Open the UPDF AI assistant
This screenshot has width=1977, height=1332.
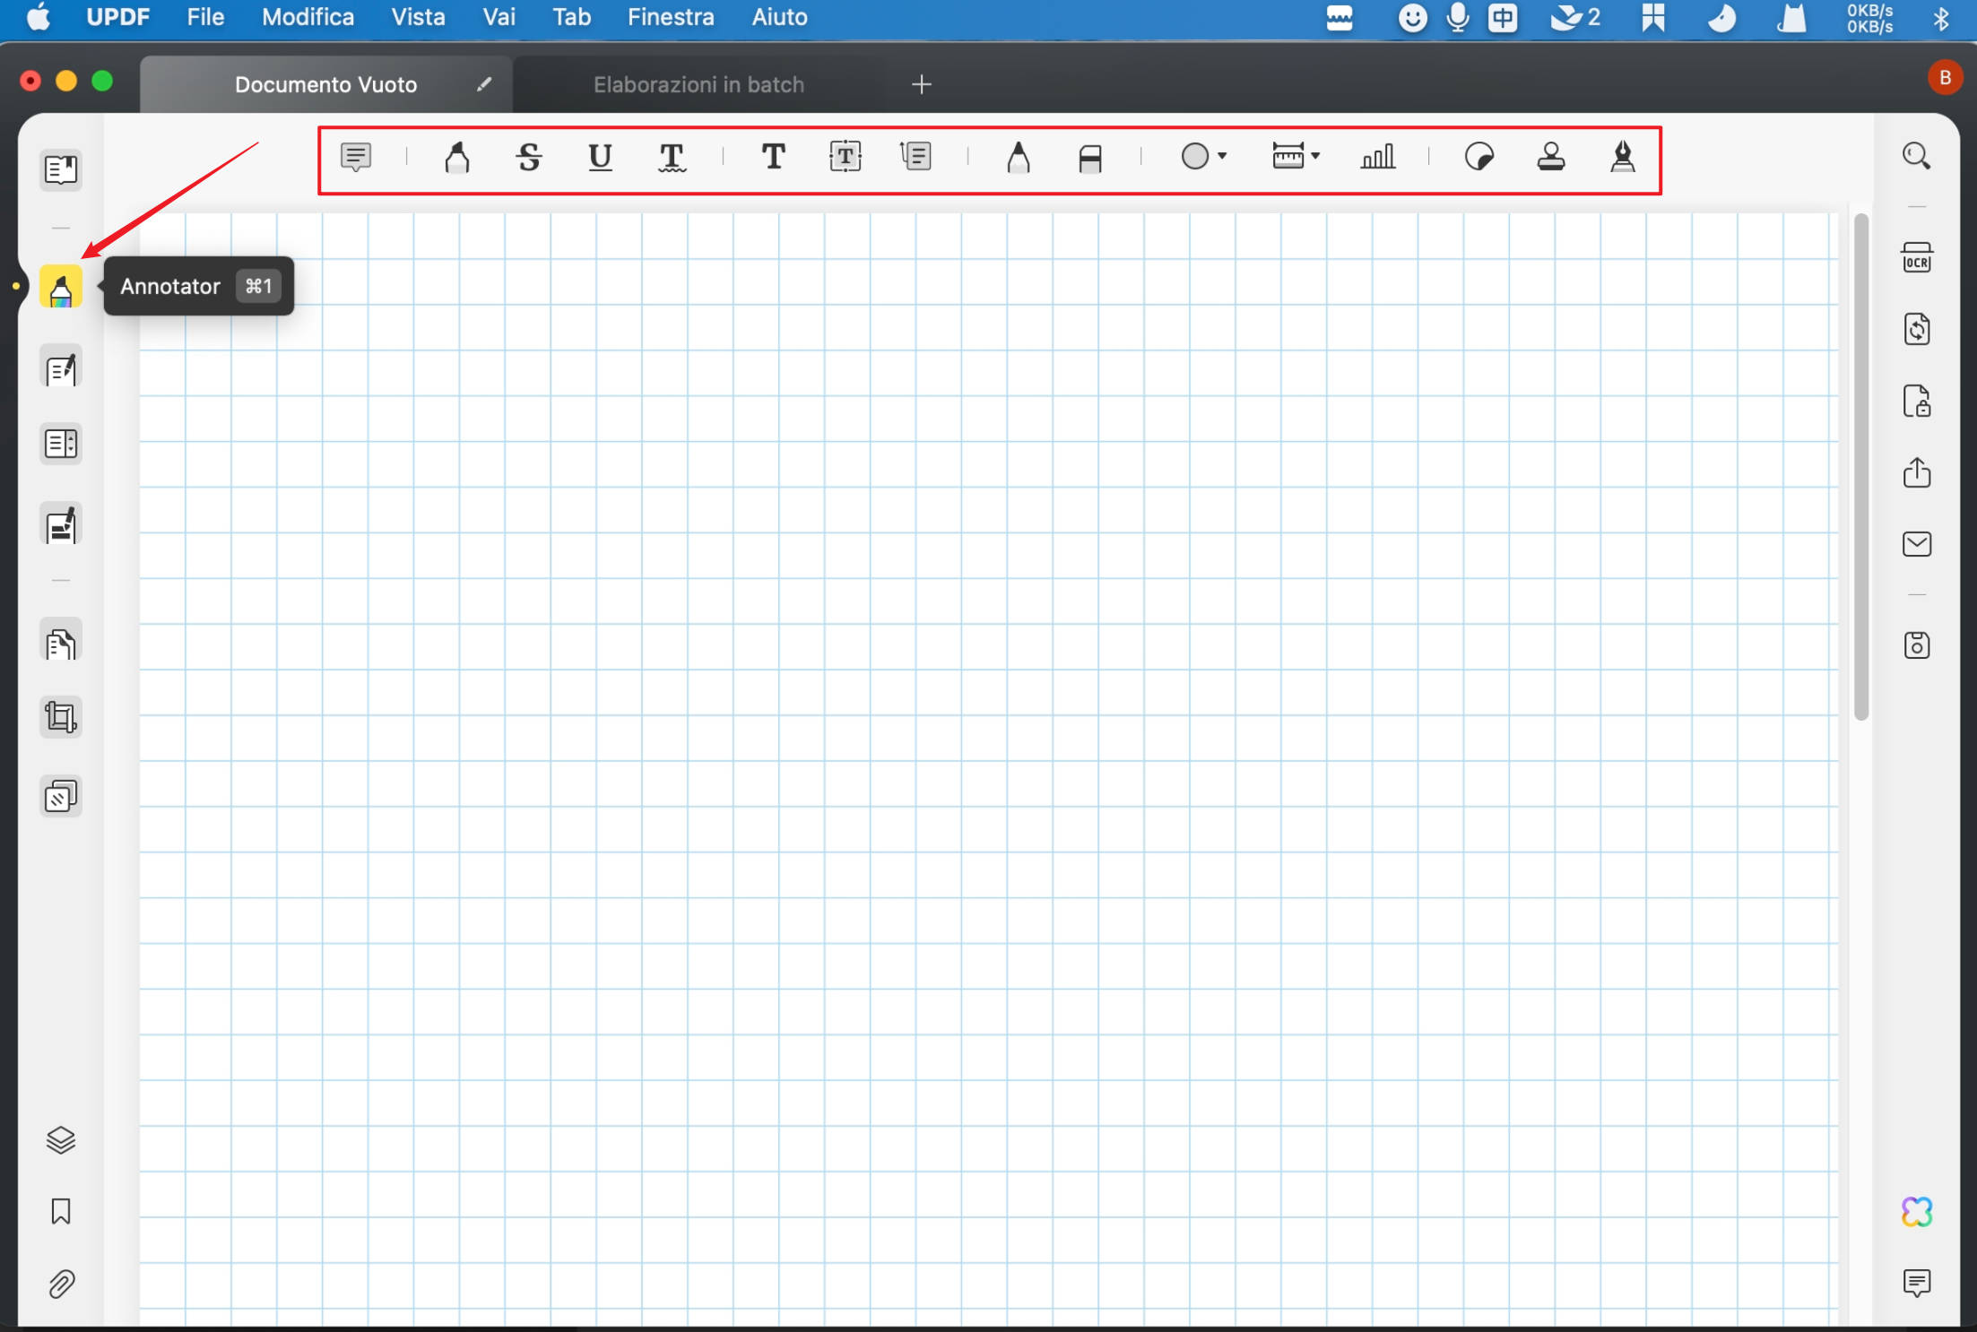tap(1917, 1212)
